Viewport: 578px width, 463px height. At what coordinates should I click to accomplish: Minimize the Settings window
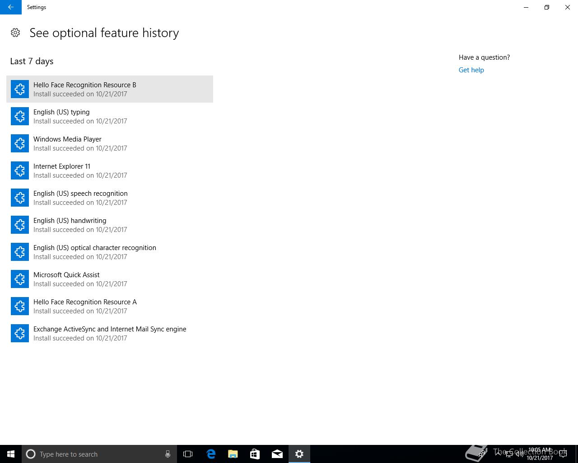pyautogui.click(x=526, y=7)
